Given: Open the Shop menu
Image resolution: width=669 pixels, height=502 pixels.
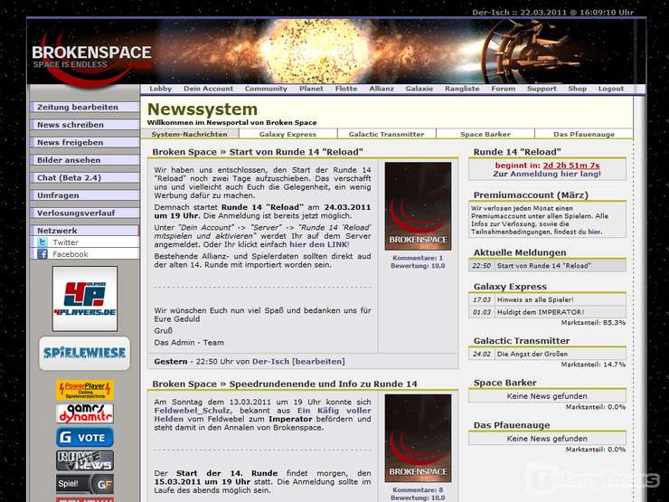Looking at the screenshot, I should click(578, 89).
